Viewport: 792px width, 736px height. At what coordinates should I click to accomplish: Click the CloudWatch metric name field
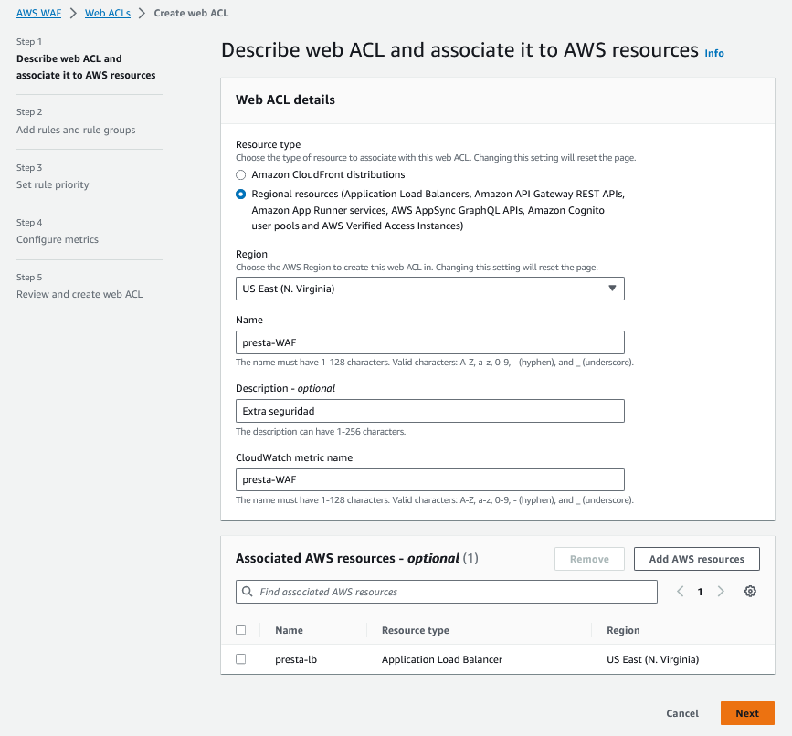[429, 479]
